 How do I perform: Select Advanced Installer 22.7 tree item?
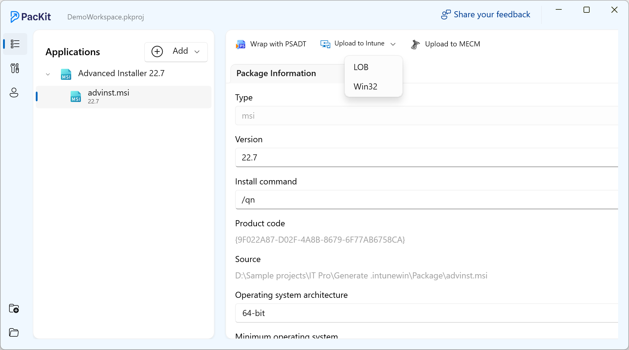121,73
